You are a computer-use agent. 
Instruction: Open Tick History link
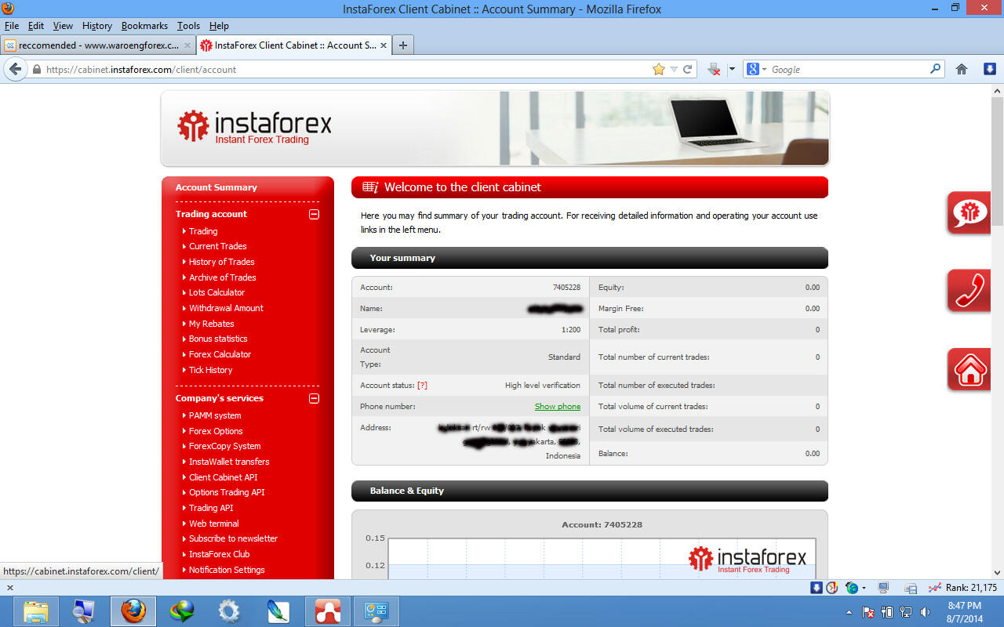pos(210,370)
